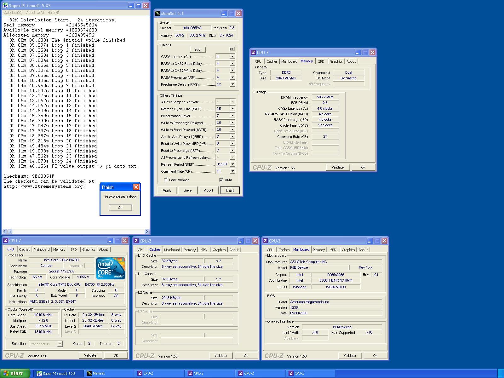Viewport: 504px width, 378px height.
Task: Select Mainboard tab in CPU-Z Caches window
Action: (x=172, y=250)
